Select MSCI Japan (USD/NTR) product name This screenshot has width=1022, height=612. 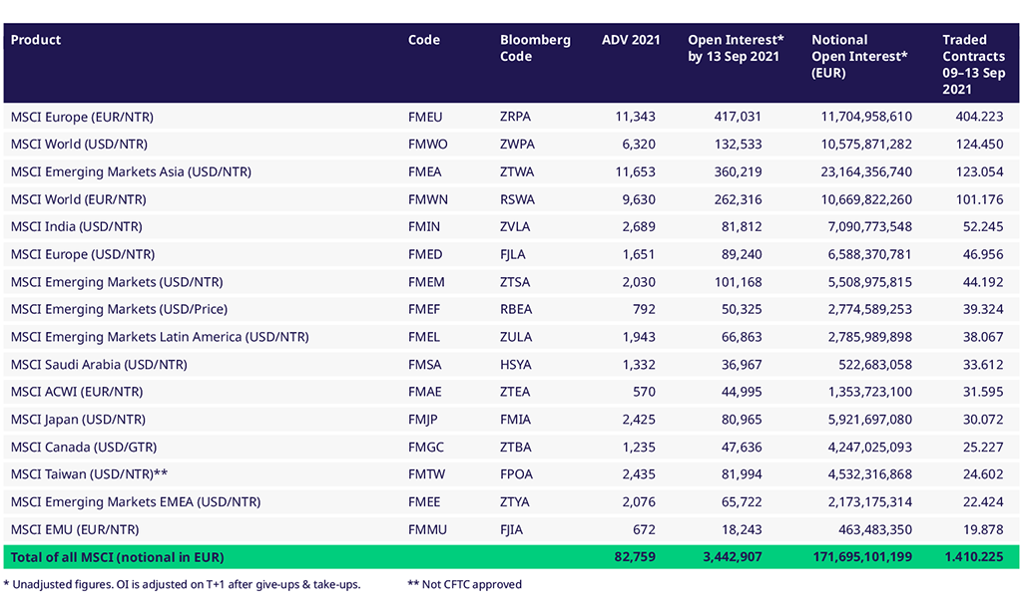[78, 420]
